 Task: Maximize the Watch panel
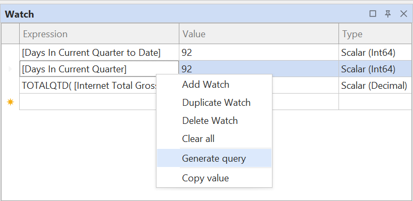373,14
